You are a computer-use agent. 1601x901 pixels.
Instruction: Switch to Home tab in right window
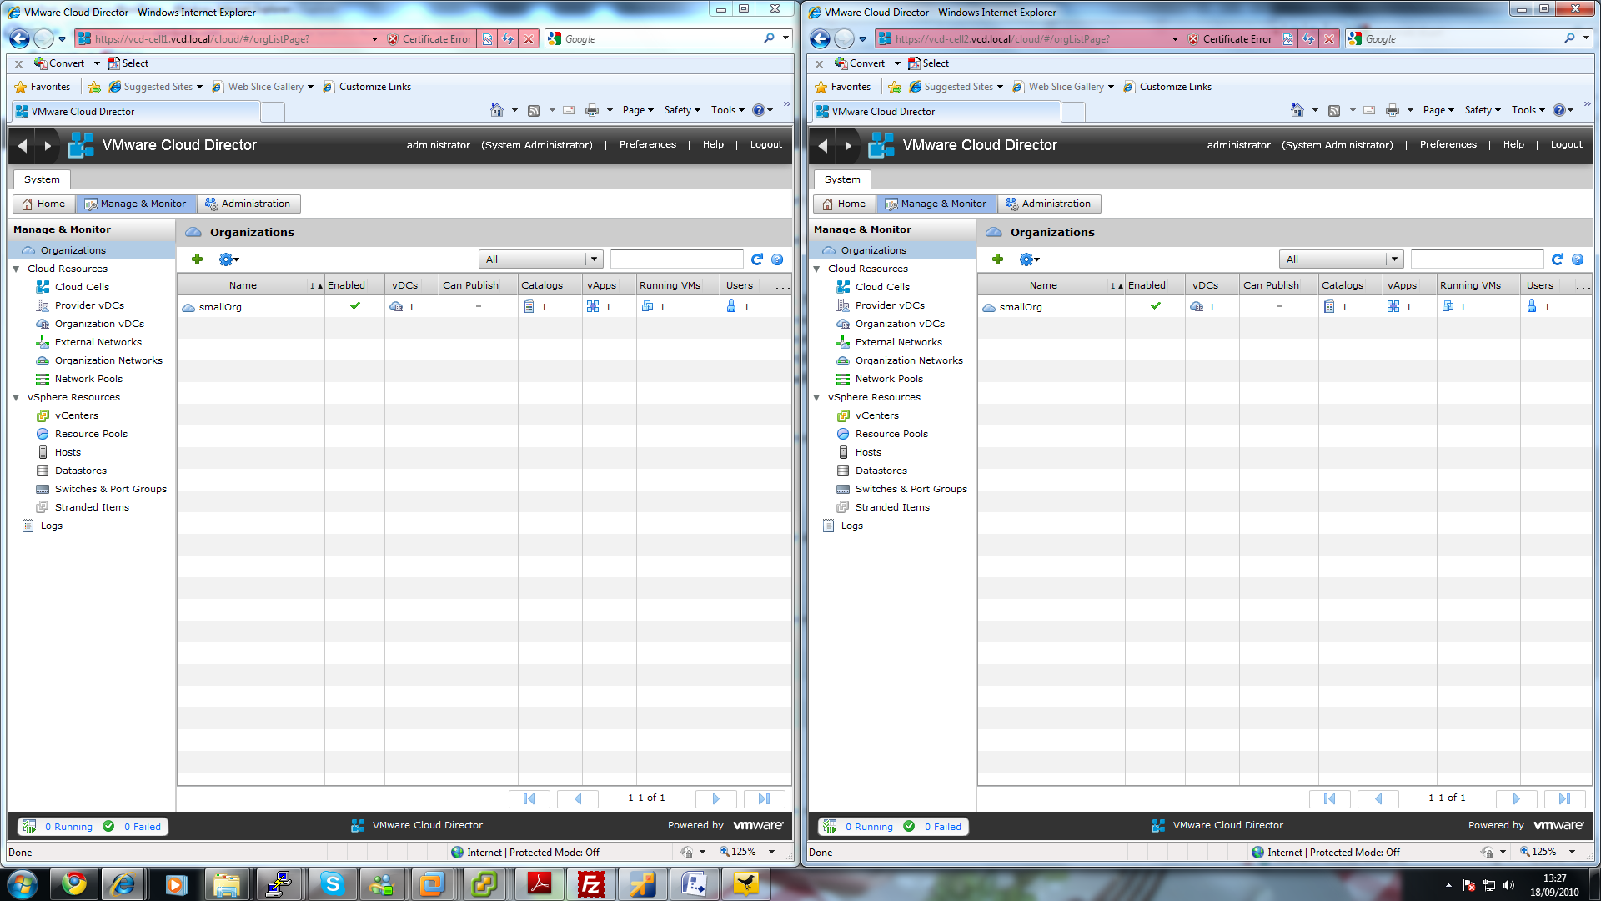coord(843,204)
